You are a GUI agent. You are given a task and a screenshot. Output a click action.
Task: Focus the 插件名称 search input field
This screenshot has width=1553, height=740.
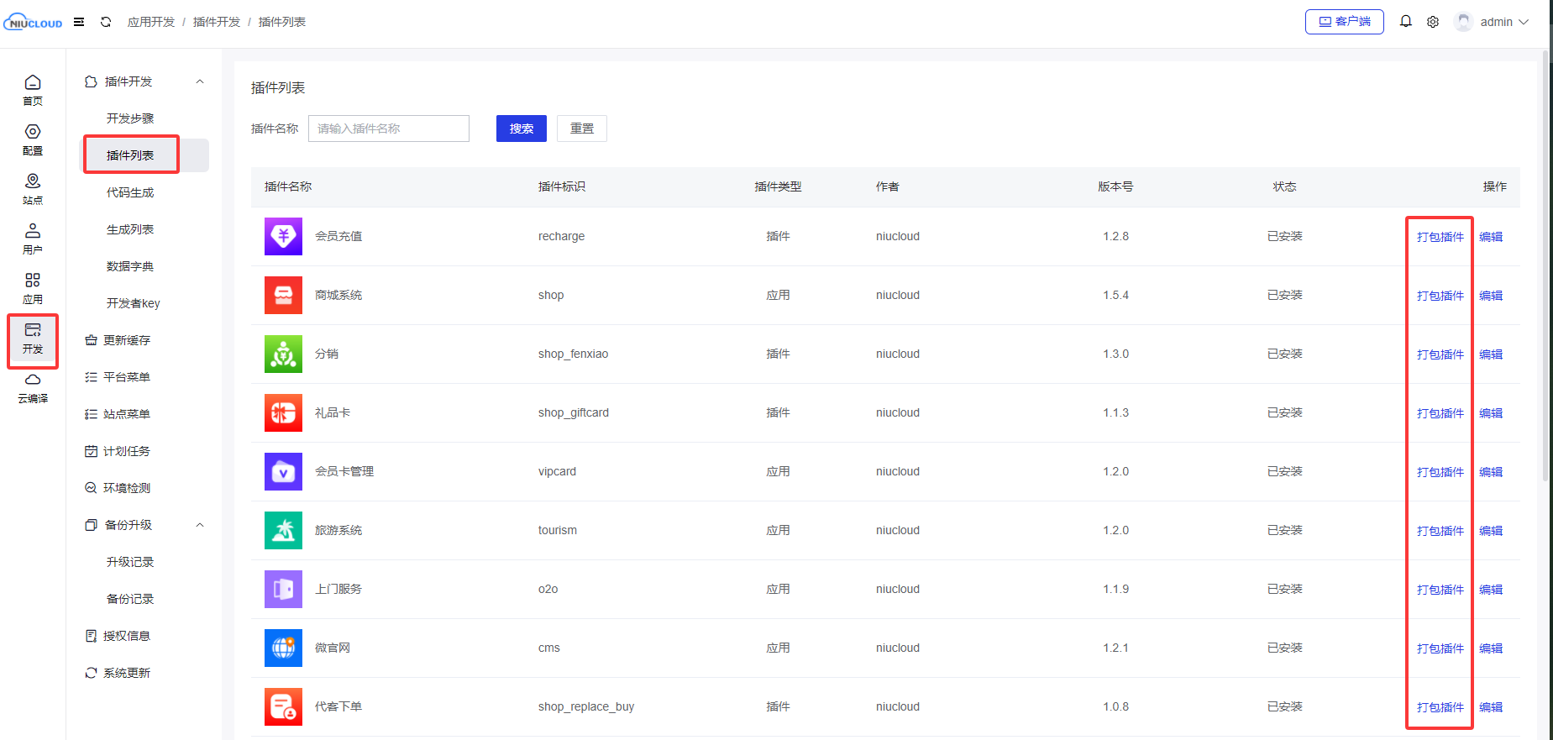pyautogui.click(x=388, y=129)
